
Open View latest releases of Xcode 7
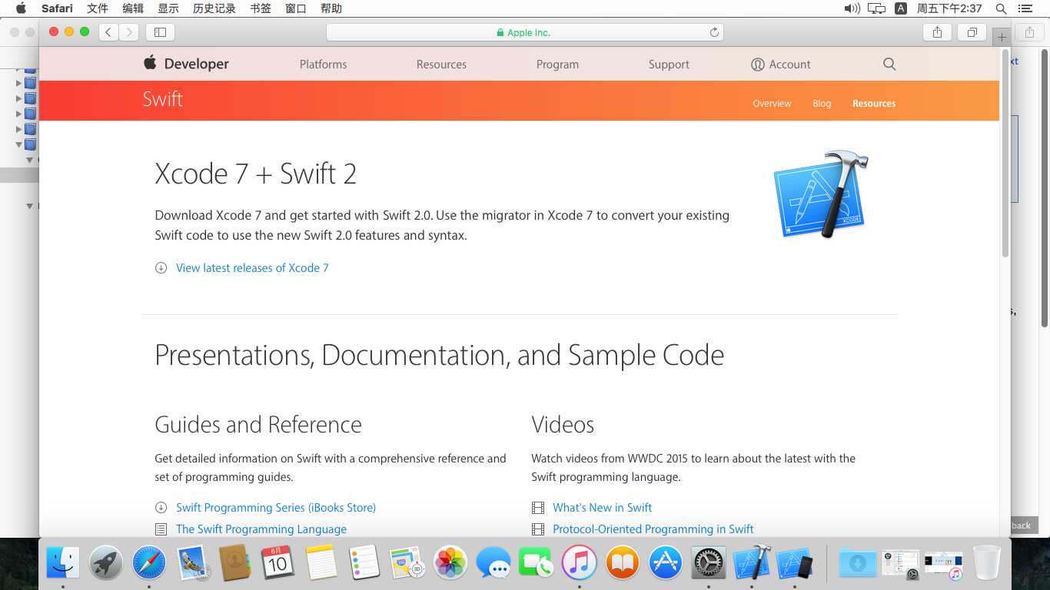tap(252, 268)
